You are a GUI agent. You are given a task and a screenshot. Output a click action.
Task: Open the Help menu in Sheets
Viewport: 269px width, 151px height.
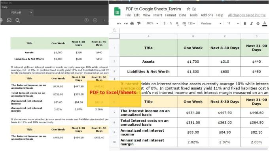coord(220,15)
